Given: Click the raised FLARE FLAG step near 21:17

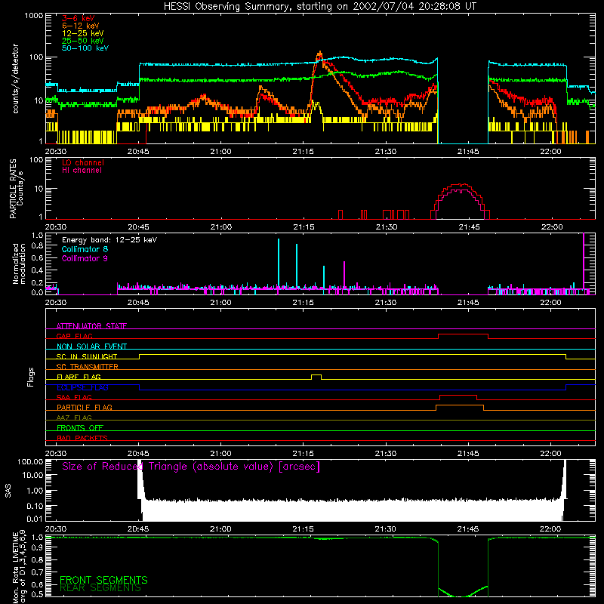Looking at the screenshot, I should (x=316, y=374).
